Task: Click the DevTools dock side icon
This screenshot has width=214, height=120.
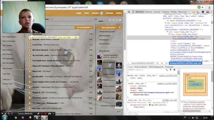Action: [x=208, y=12]
